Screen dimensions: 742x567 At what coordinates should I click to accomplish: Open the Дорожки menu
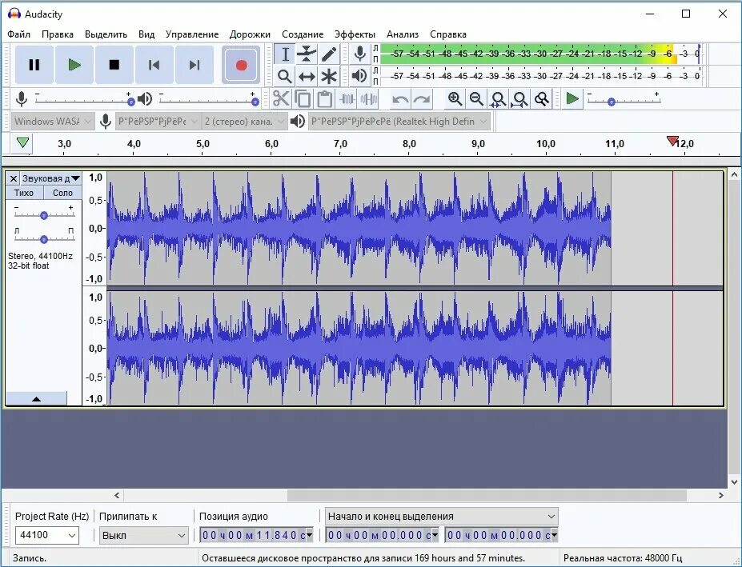250,34
